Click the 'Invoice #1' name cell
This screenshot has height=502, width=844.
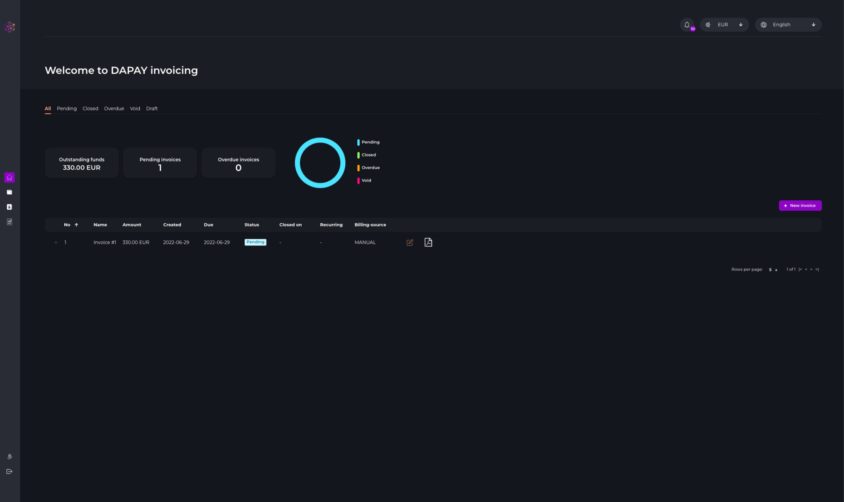click(x=105, y=243)
